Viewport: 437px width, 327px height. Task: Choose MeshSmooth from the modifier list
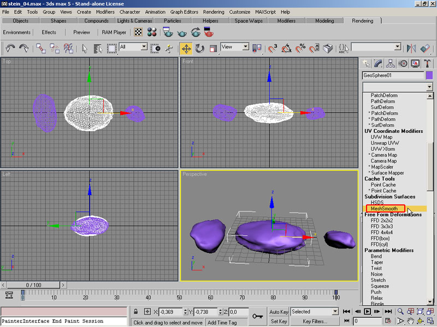point(384,209)
